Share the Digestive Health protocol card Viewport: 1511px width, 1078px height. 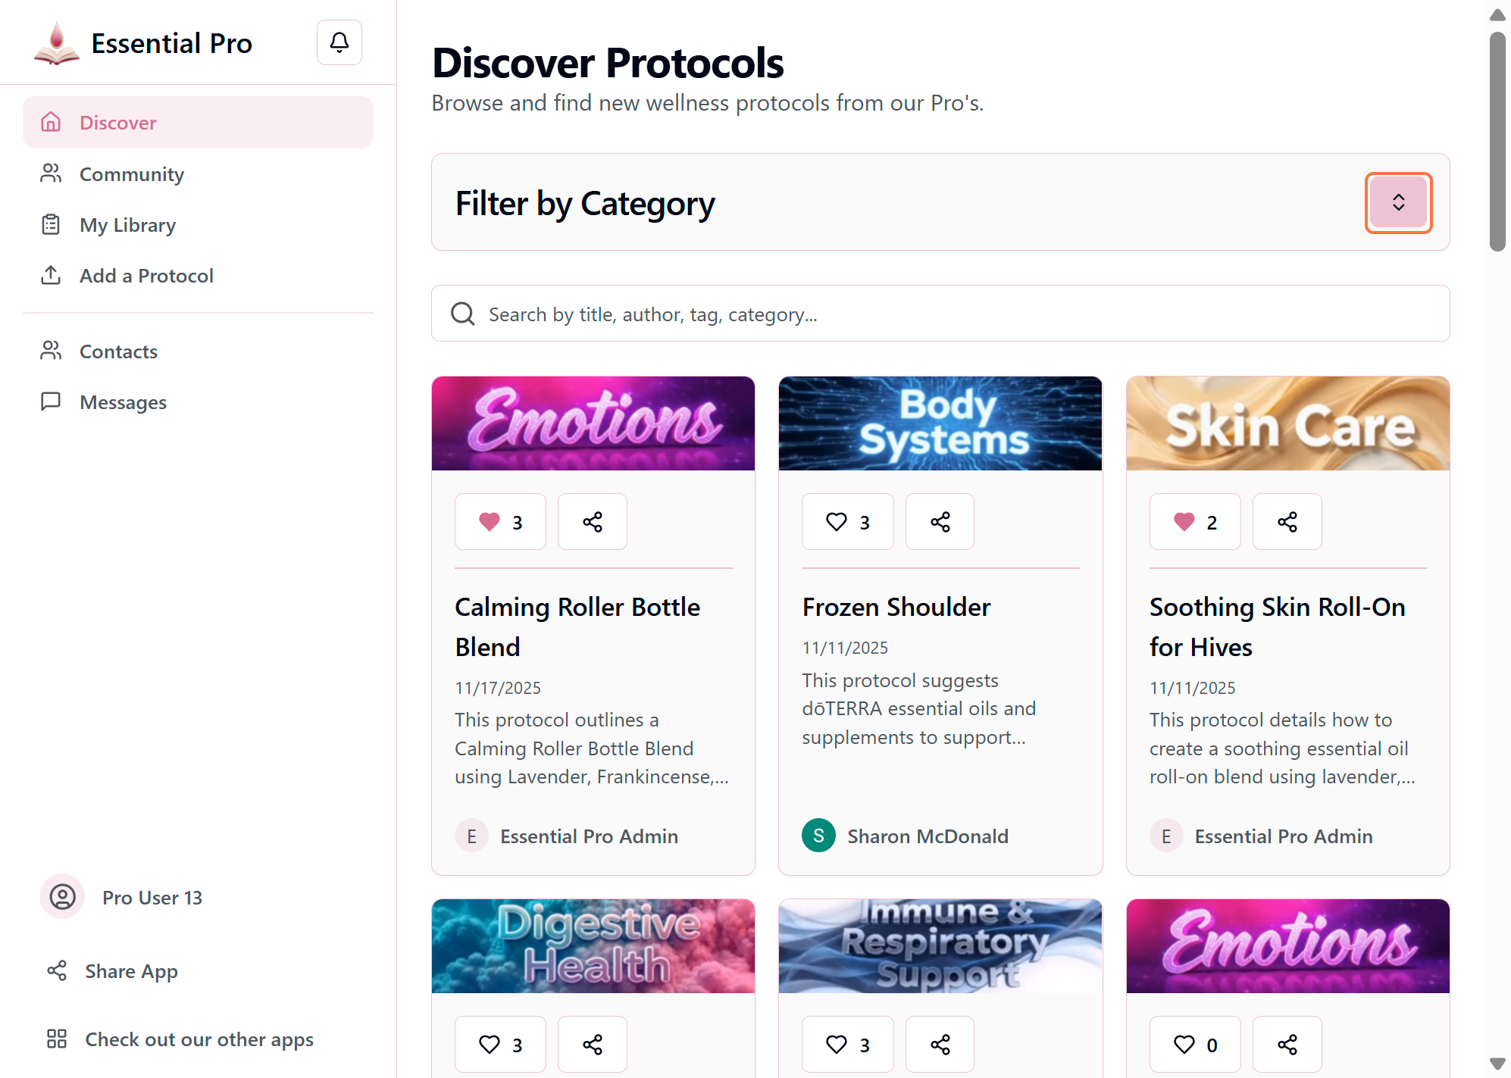(592, 1045)
